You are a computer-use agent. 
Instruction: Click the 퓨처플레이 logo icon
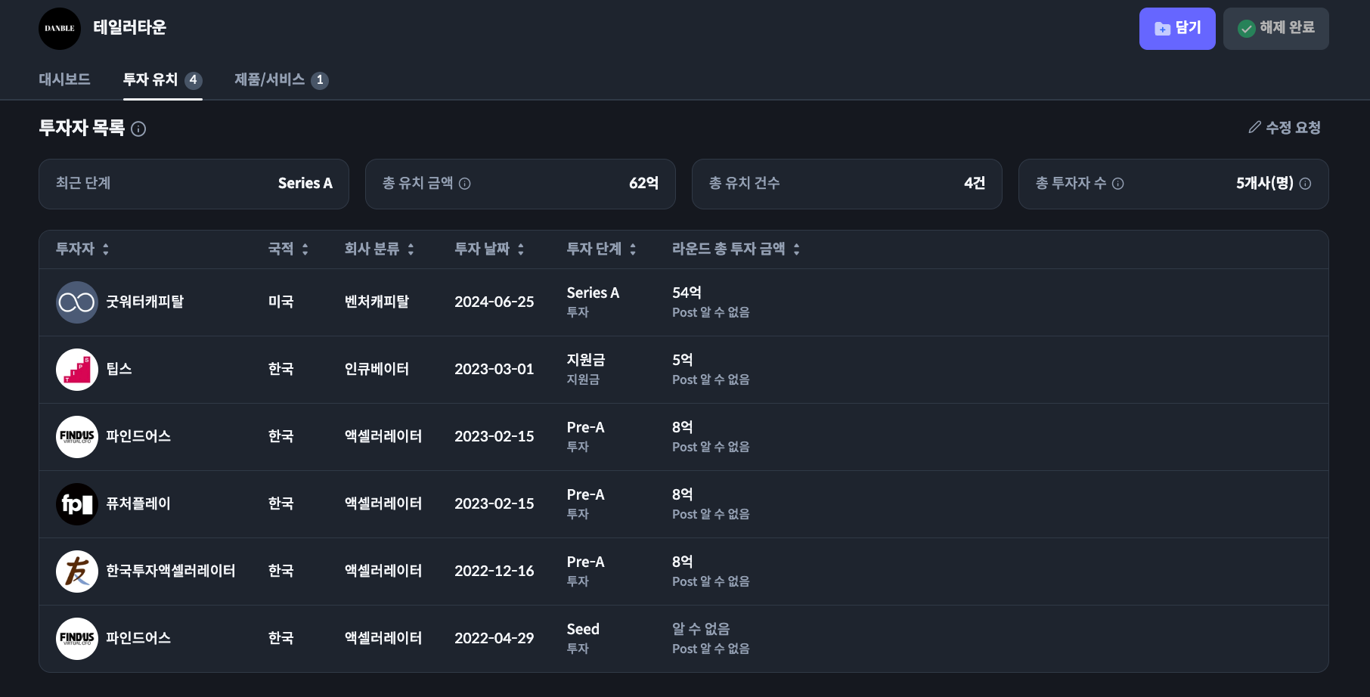pos(77,504)
